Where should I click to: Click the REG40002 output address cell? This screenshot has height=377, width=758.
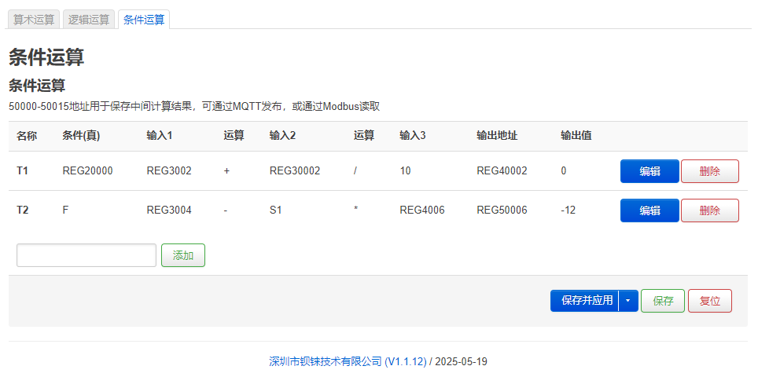[x=502, y=171]
